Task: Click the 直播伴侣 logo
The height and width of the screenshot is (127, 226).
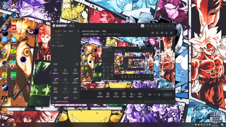Action: pyautogui.click(x=60, y=26)
